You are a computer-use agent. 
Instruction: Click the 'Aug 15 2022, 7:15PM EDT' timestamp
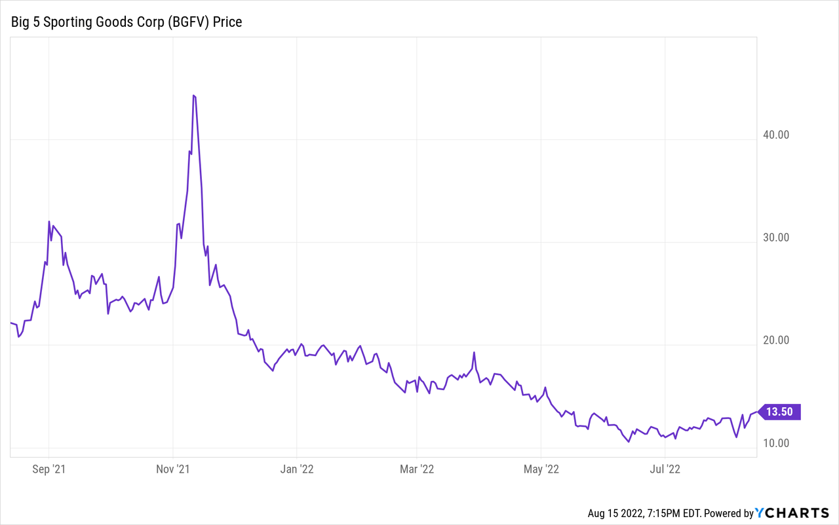point(645,514)
